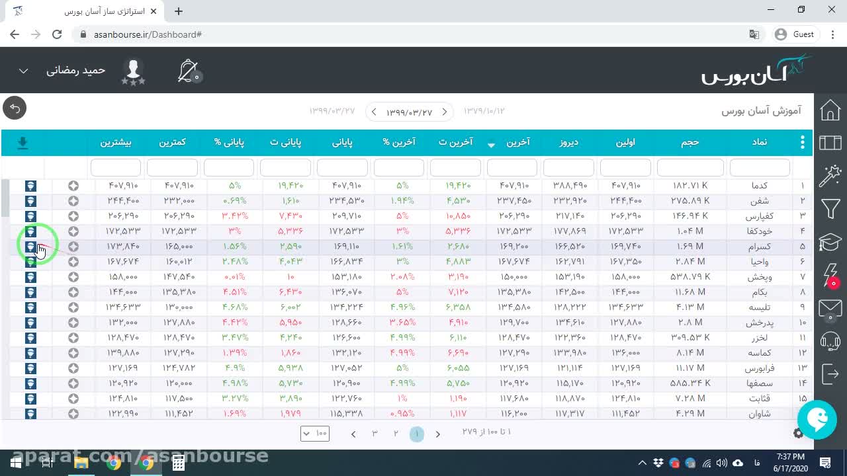Select the magic wand tool icon
Viewport: 847px width, 476px height.
pyautogui.click(x=830, y=176)
